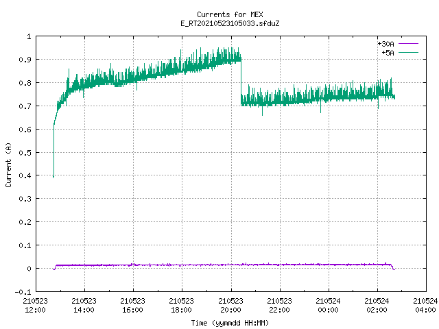
Task: Click y-axis tick label 0.9
Action: [25, 60]
